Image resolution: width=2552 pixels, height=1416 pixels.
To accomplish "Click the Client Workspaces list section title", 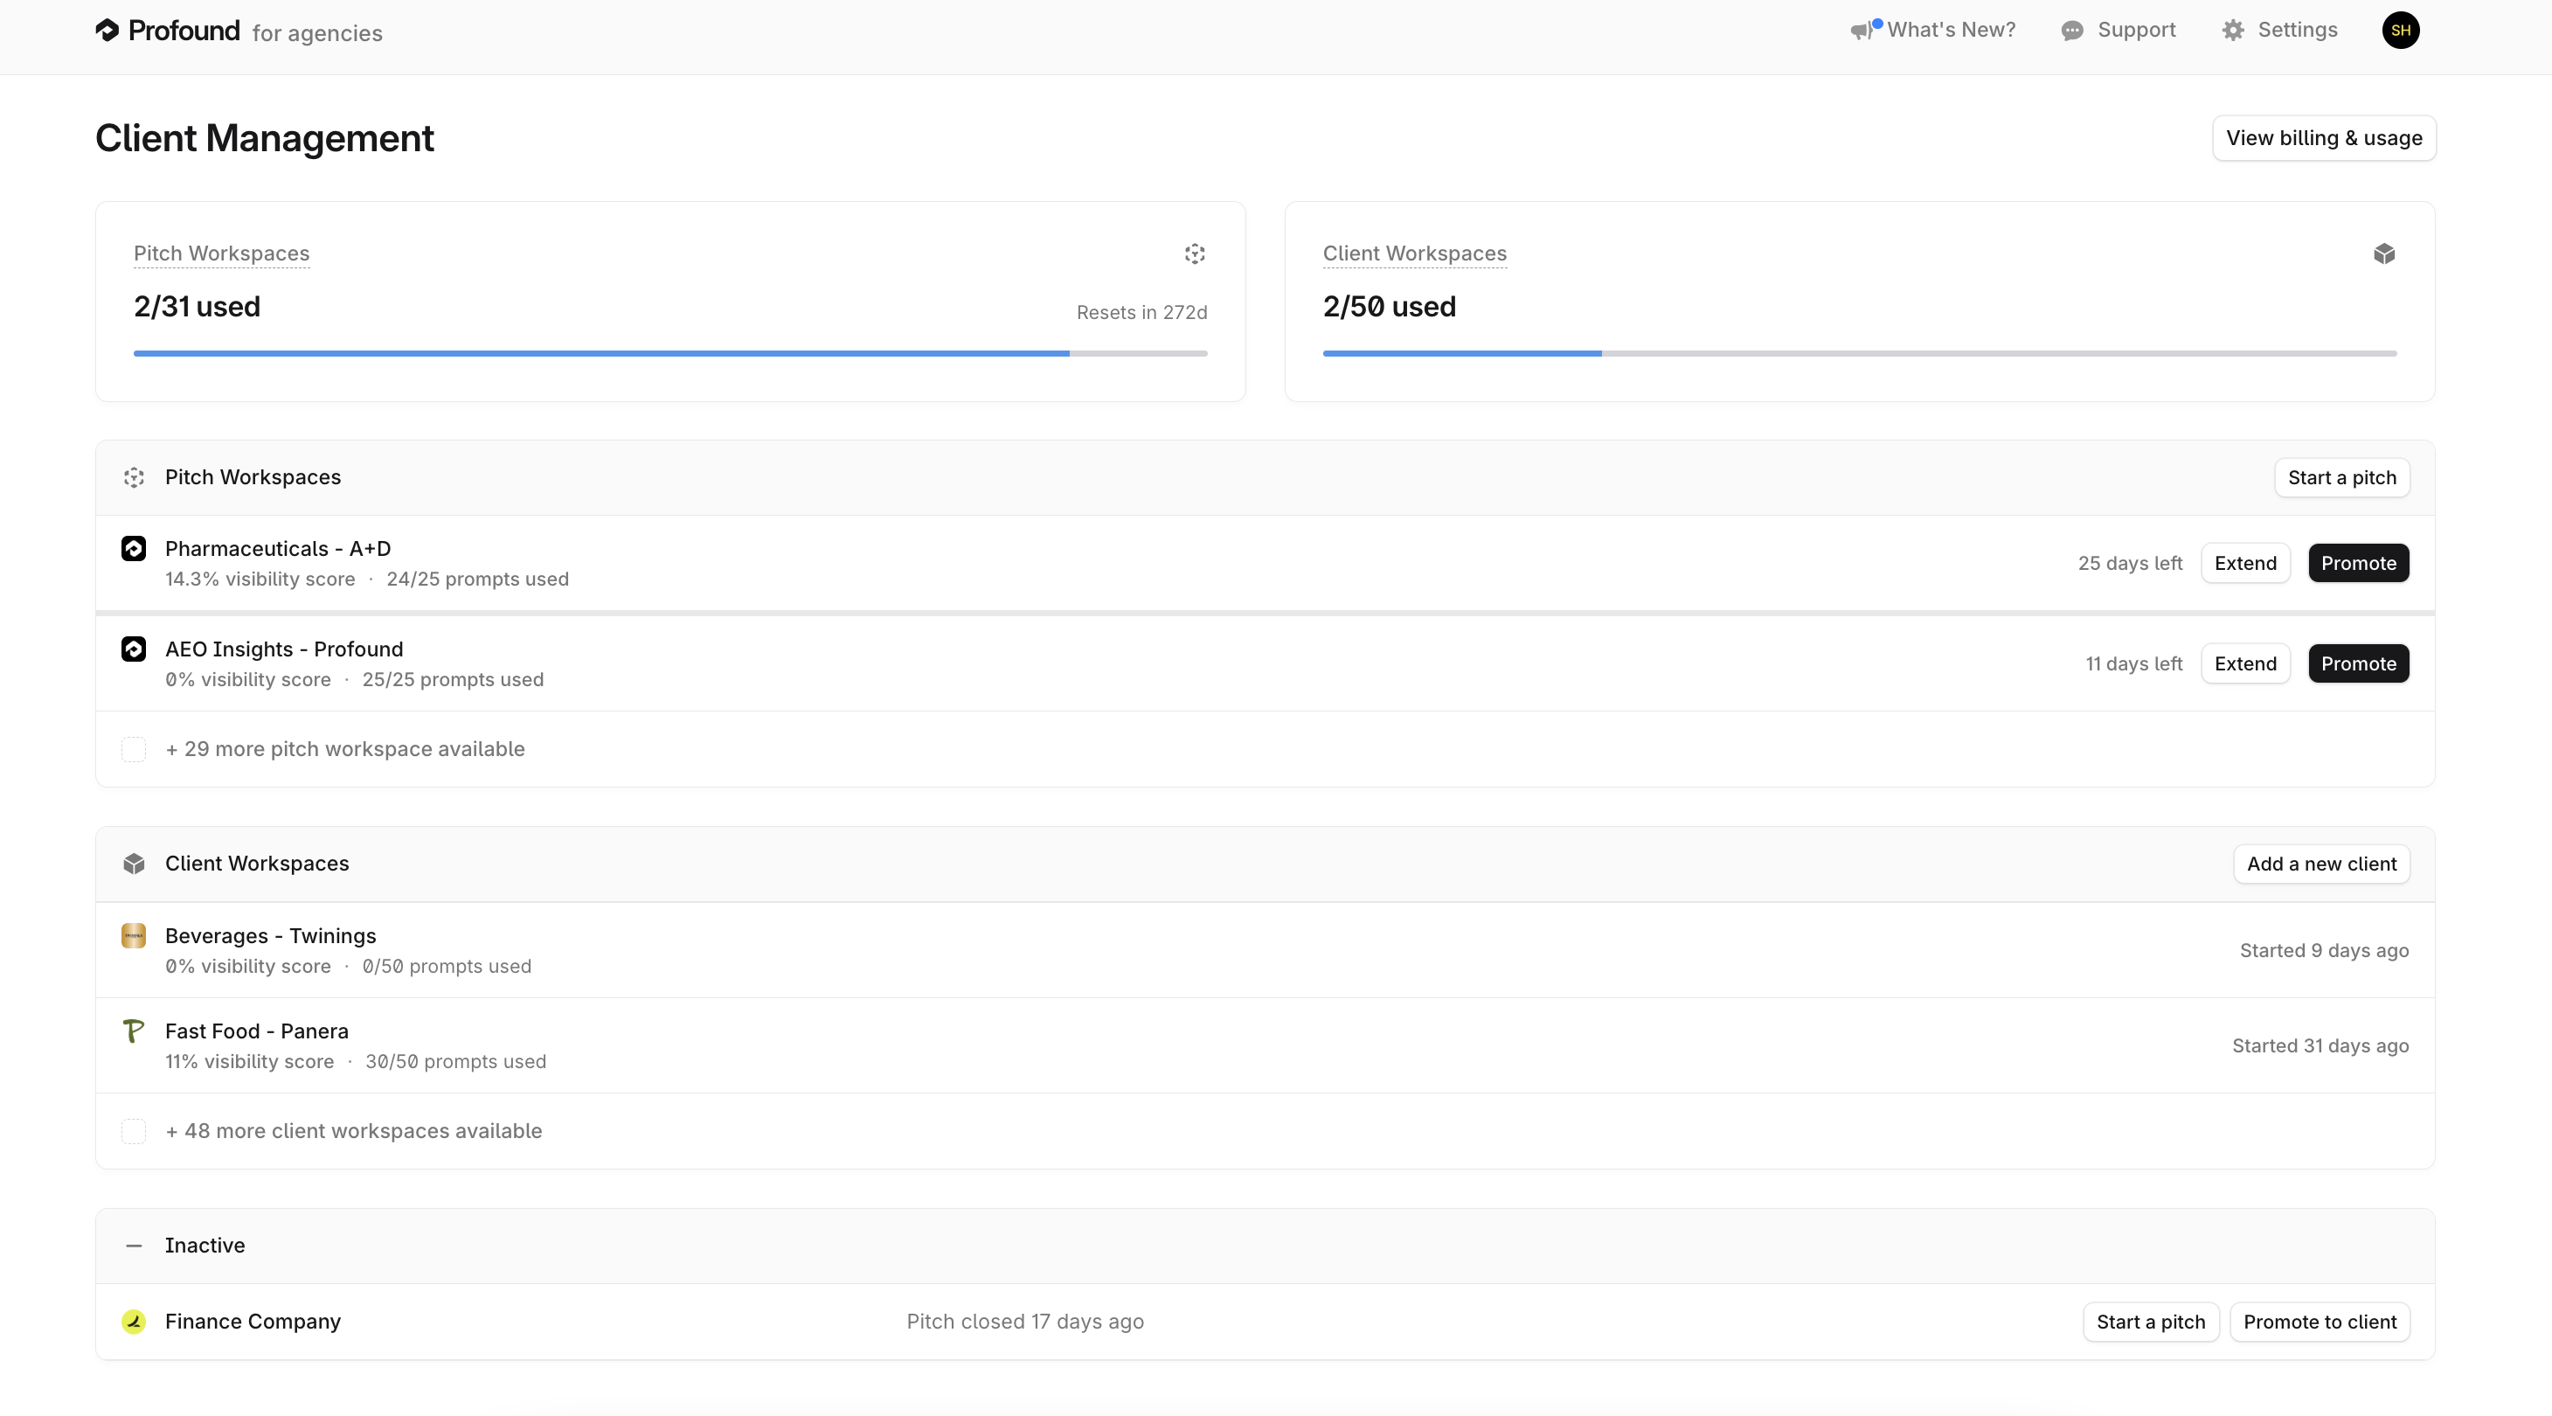I will (x=257, y=864).
